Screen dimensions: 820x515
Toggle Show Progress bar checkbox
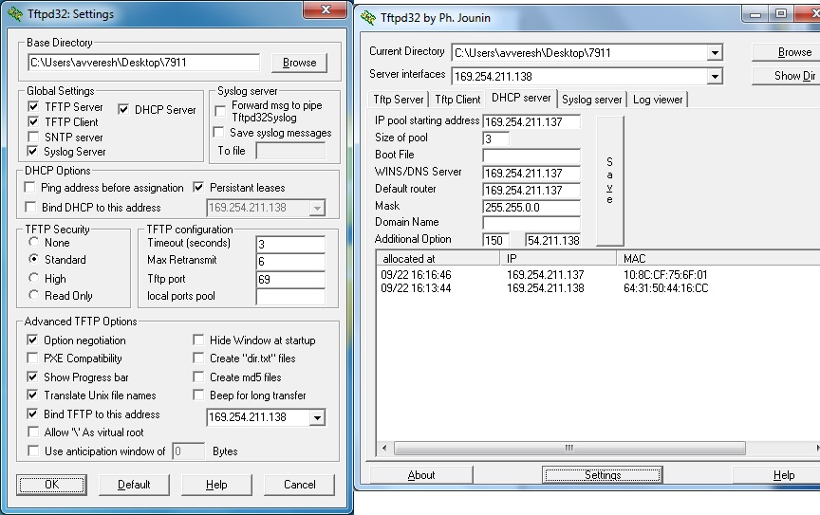pos(32,377)
